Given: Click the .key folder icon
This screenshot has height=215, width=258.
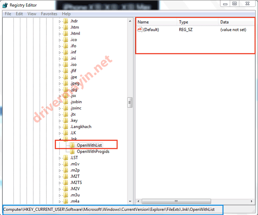Looking at the screenshot, I should click(x=66, y=121).
